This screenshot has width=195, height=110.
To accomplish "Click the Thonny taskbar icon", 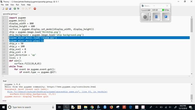I will (66, 107).
